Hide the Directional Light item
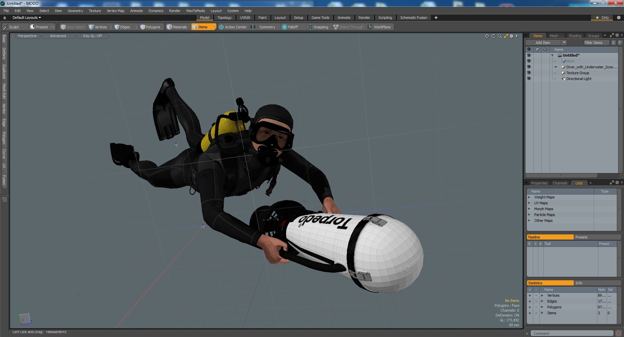Viewport: 624px width, 337px height. [x=529, y=79]
